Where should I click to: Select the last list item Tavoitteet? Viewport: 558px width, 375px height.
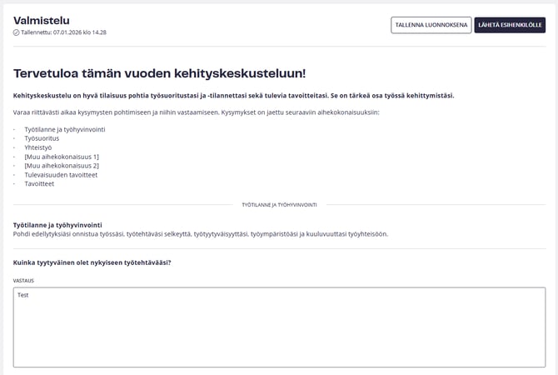pyautogui.click(x=40, y=183)
